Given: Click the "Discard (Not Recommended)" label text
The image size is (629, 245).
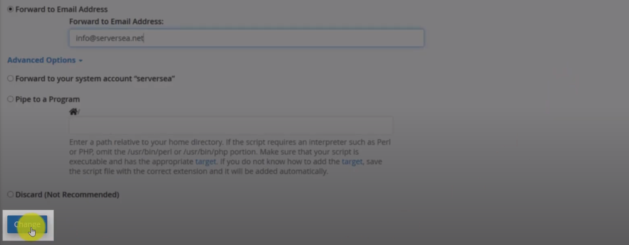Looking at the screenshot, I should (x=67, y=195).
